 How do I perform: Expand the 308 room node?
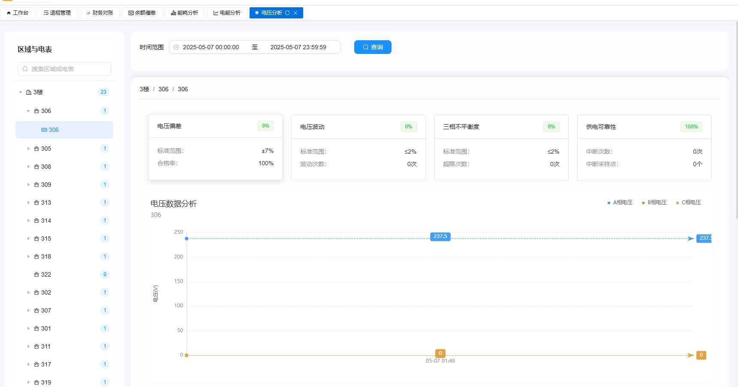(x=28, y=167)
